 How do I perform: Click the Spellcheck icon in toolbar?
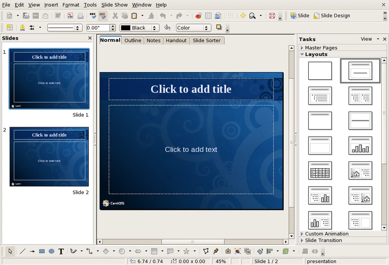click(93, 16)
